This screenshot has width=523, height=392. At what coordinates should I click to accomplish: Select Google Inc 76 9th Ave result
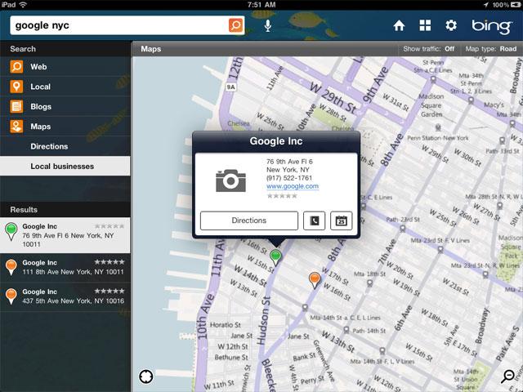[65, 235]
